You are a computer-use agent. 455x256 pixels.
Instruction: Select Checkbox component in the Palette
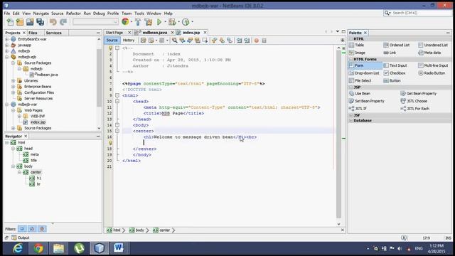(x=395, y=73)
